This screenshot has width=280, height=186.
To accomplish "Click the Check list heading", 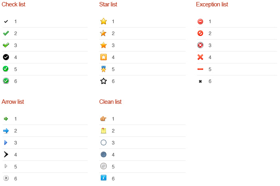I will pos(14,4).
